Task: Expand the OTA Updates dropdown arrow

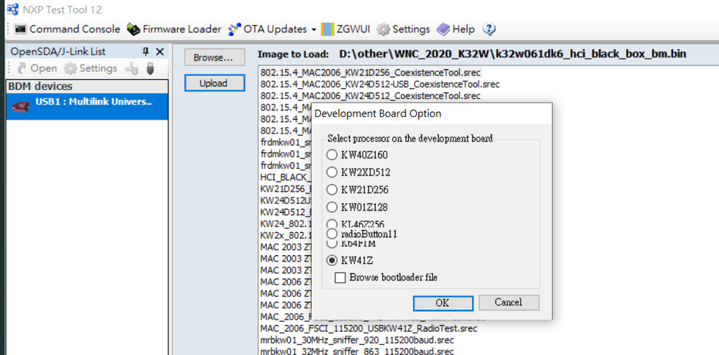Action: coord(314,29)
